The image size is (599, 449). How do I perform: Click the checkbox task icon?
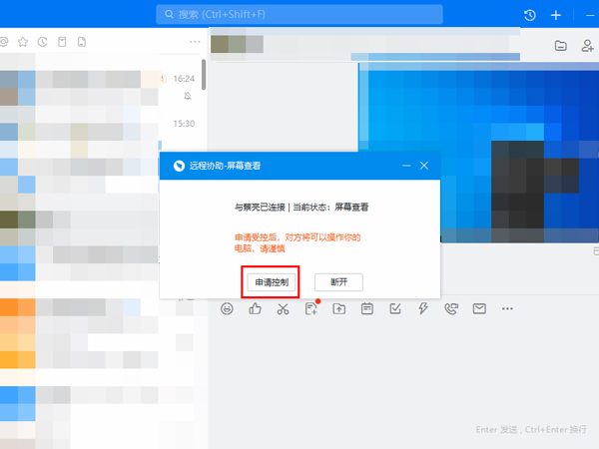click(395, 309)
